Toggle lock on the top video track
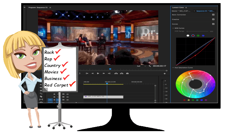Screen dimensions: 229x133 tap(54, 94)
